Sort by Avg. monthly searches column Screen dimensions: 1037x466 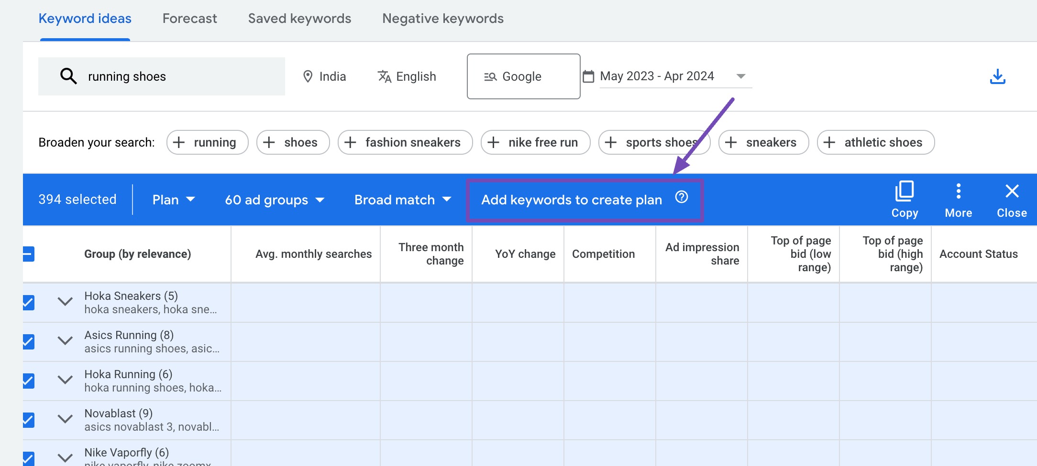(313, 254)
